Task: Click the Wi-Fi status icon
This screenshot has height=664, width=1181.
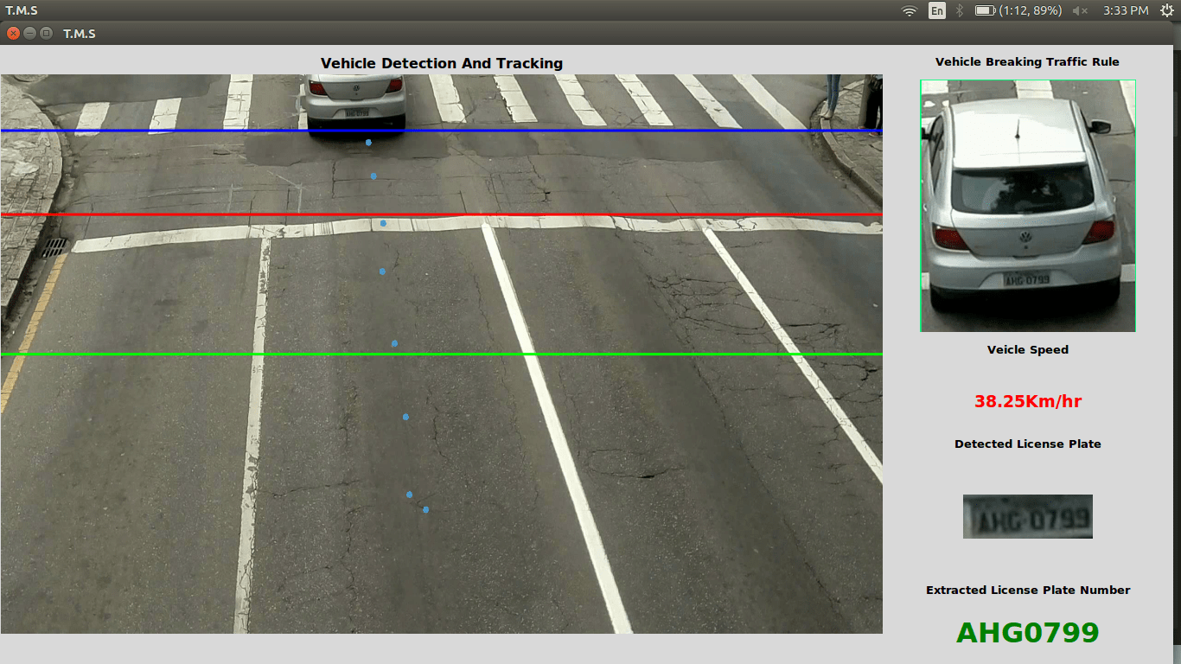Action: click(909, 10)
